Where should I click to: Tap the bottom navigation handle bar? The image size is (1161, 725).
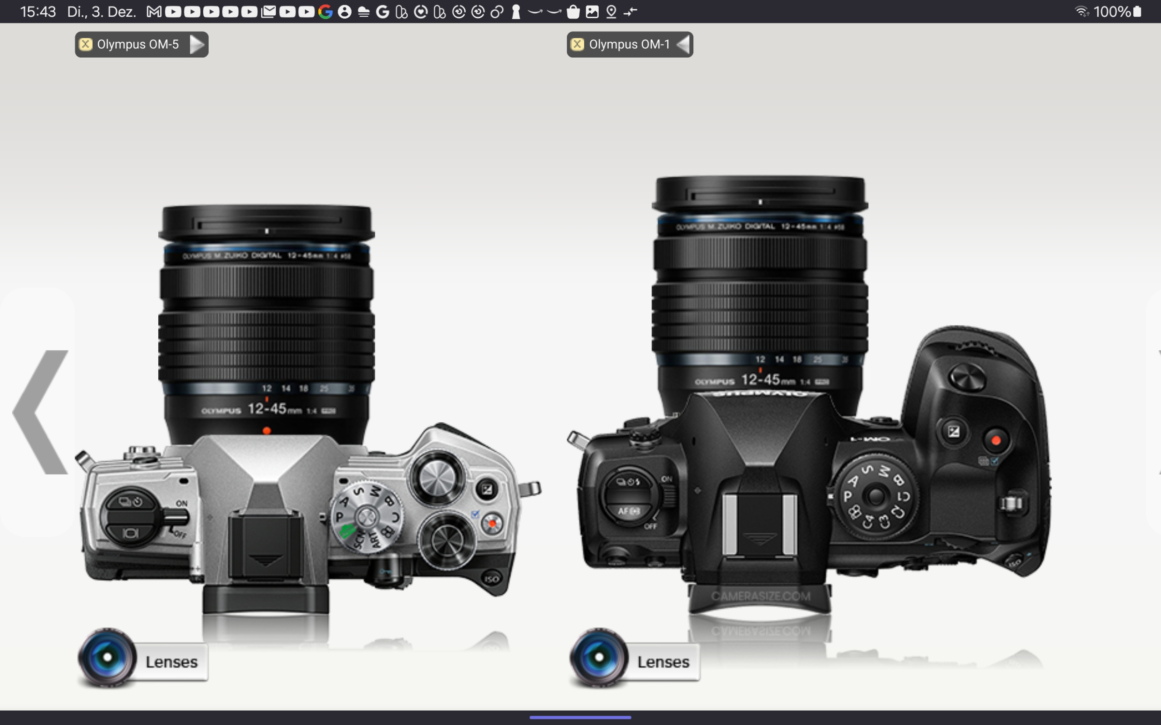pos(580,718)
